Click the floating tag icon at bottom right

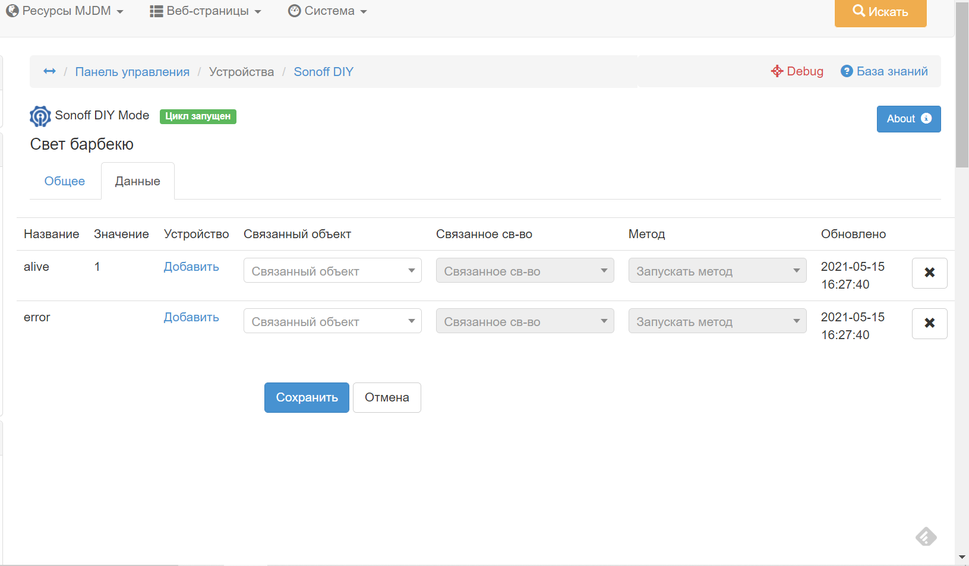926,536
